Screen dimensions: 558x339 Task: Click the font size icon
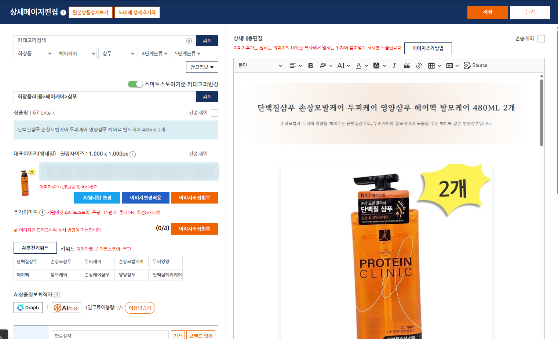[341, 66]
